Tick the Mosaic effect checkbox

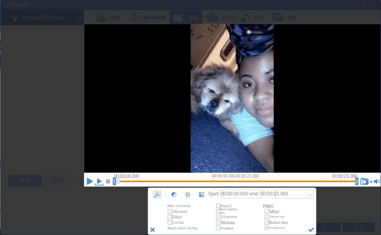pyautogui.click(x=218, y=223)
